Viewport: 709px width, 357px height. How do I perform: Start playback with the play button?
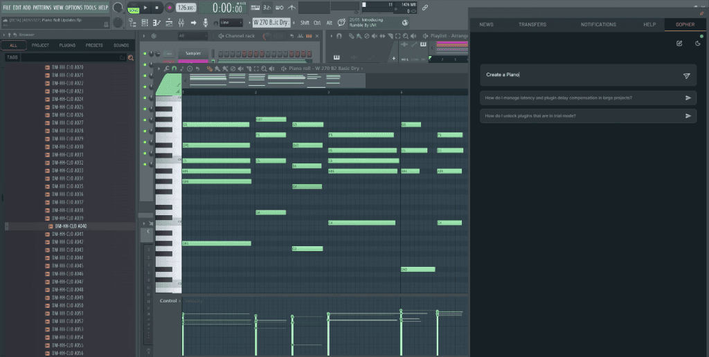click(145, 8)
